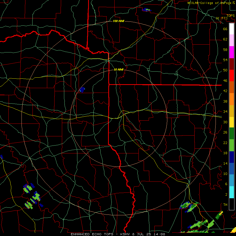Image resolution: width=236 pixels, height=236 pixels.
Task: Click the scale label "30"
Action: [x=225, y=122]
